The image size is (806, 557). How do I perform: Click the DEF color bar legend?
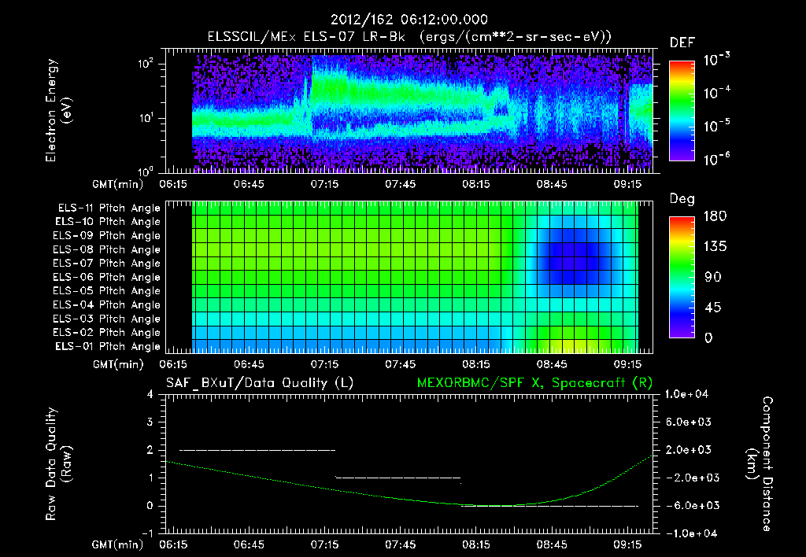tap(682, 111)
